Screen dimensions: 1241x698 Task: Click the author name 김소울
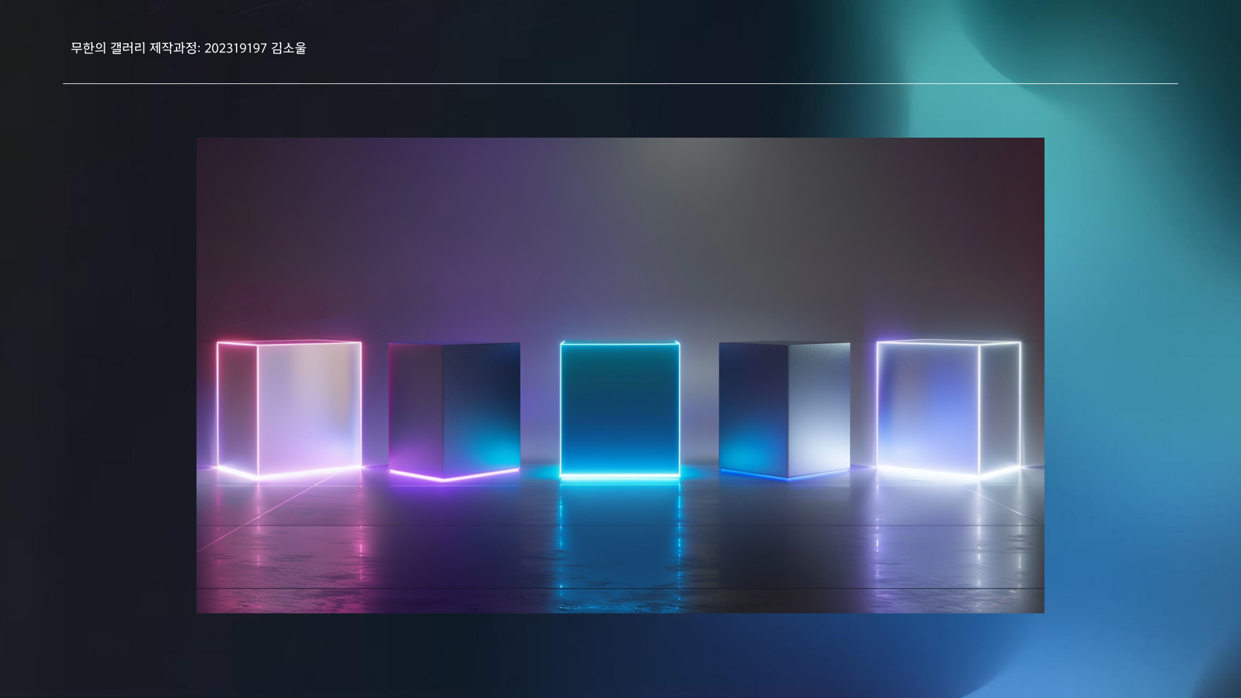point(289,48)
